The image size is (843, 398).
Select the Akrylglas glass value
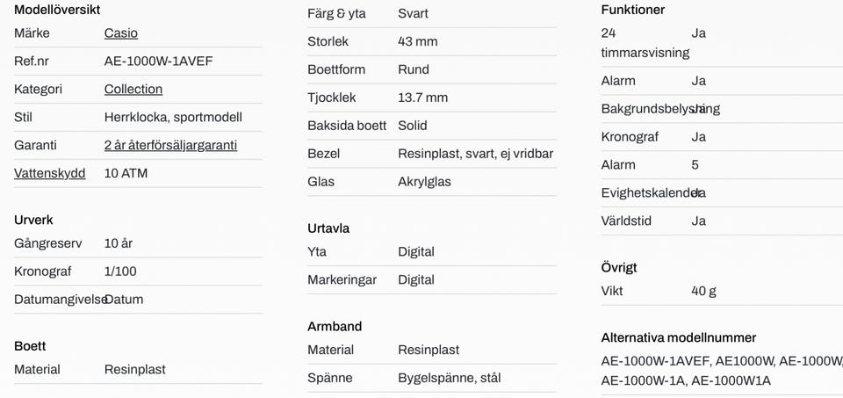click(424, 182)
